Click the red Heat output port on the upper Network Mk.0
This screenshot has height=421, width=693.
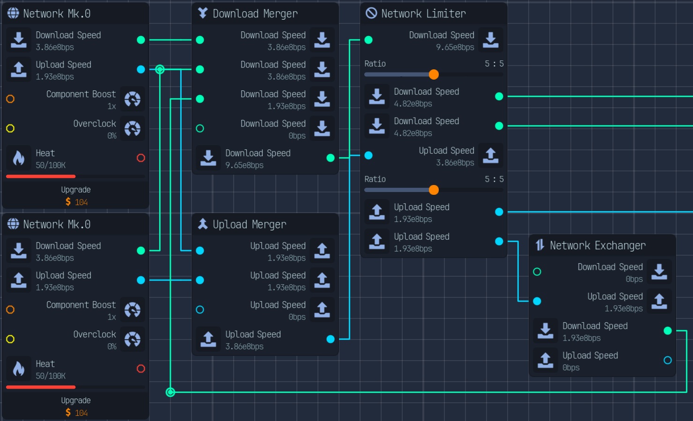141,158
